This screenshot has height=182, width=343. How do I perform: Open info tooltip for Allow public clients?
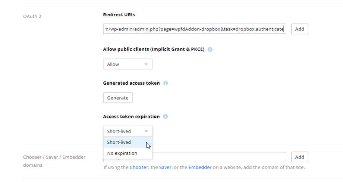point(210,49)
